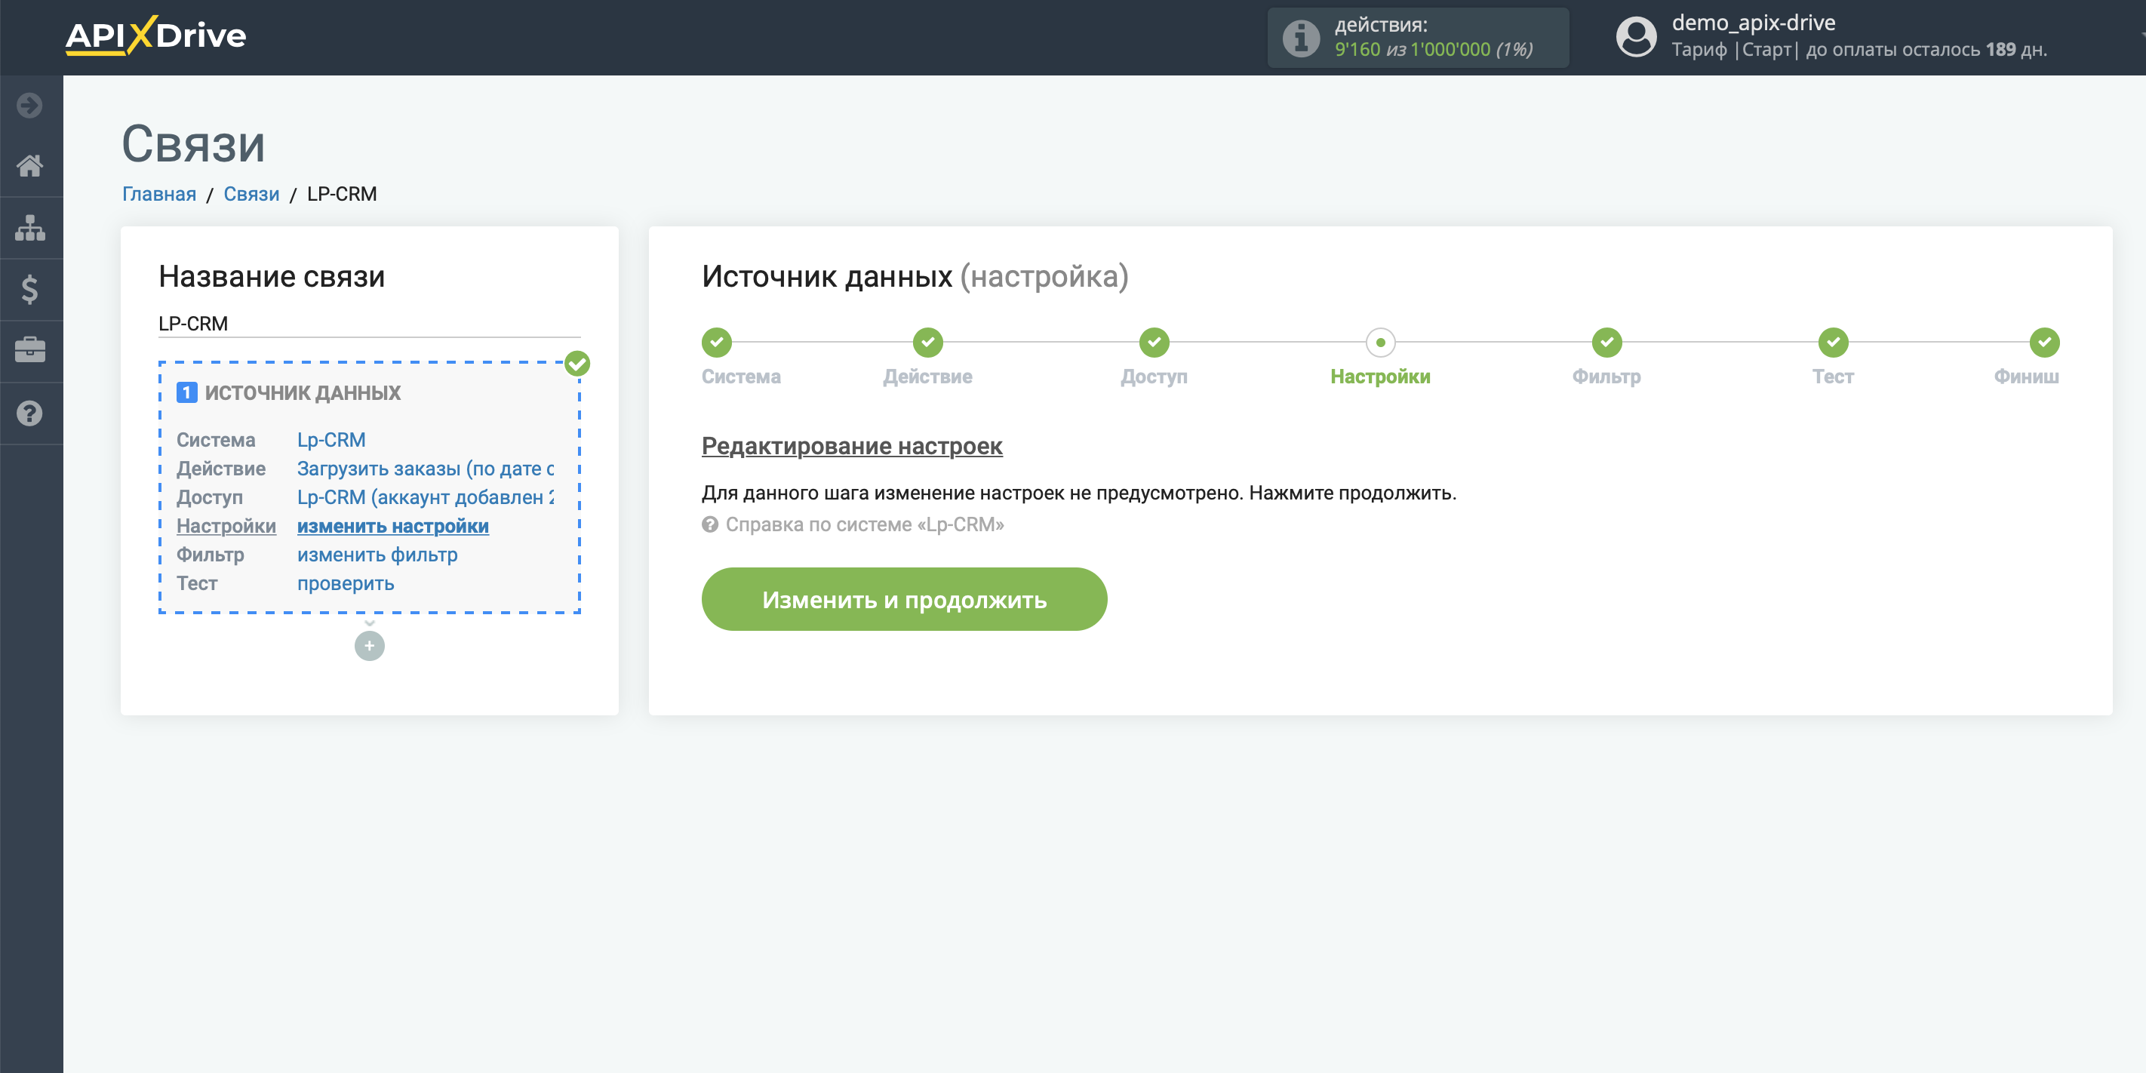This screenshot has height=1073, width=2146.
Task: Click Настройки step label
Action: [1380, 377]
